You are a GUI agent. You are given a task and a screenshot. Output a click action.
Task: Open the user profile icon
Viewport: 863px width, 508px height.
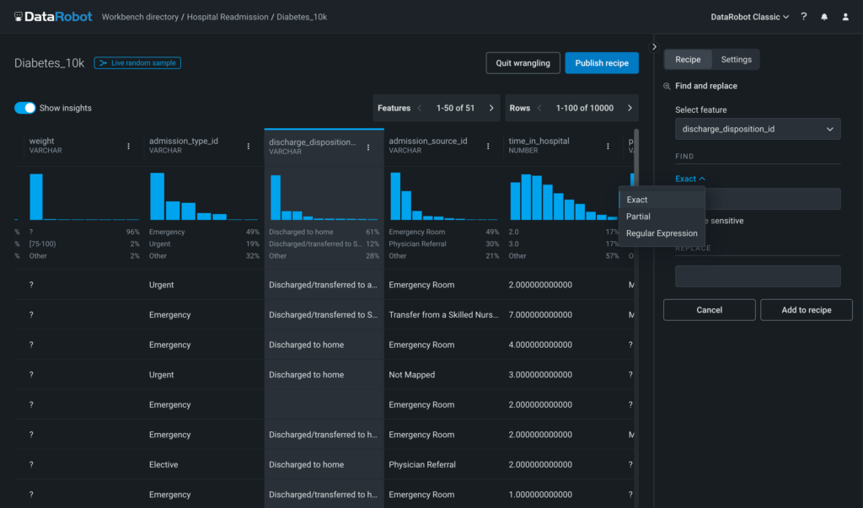(x=845, y=17)
